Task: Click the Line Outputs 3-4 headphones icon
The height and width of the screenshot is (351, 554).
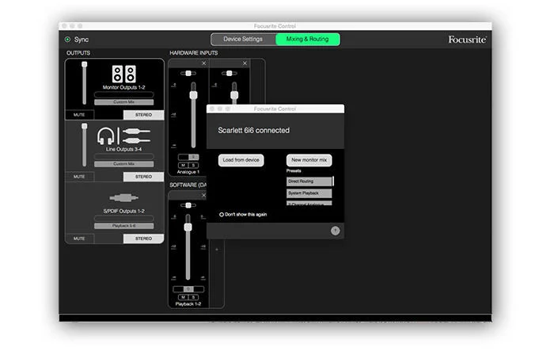Action: point(107,136)
